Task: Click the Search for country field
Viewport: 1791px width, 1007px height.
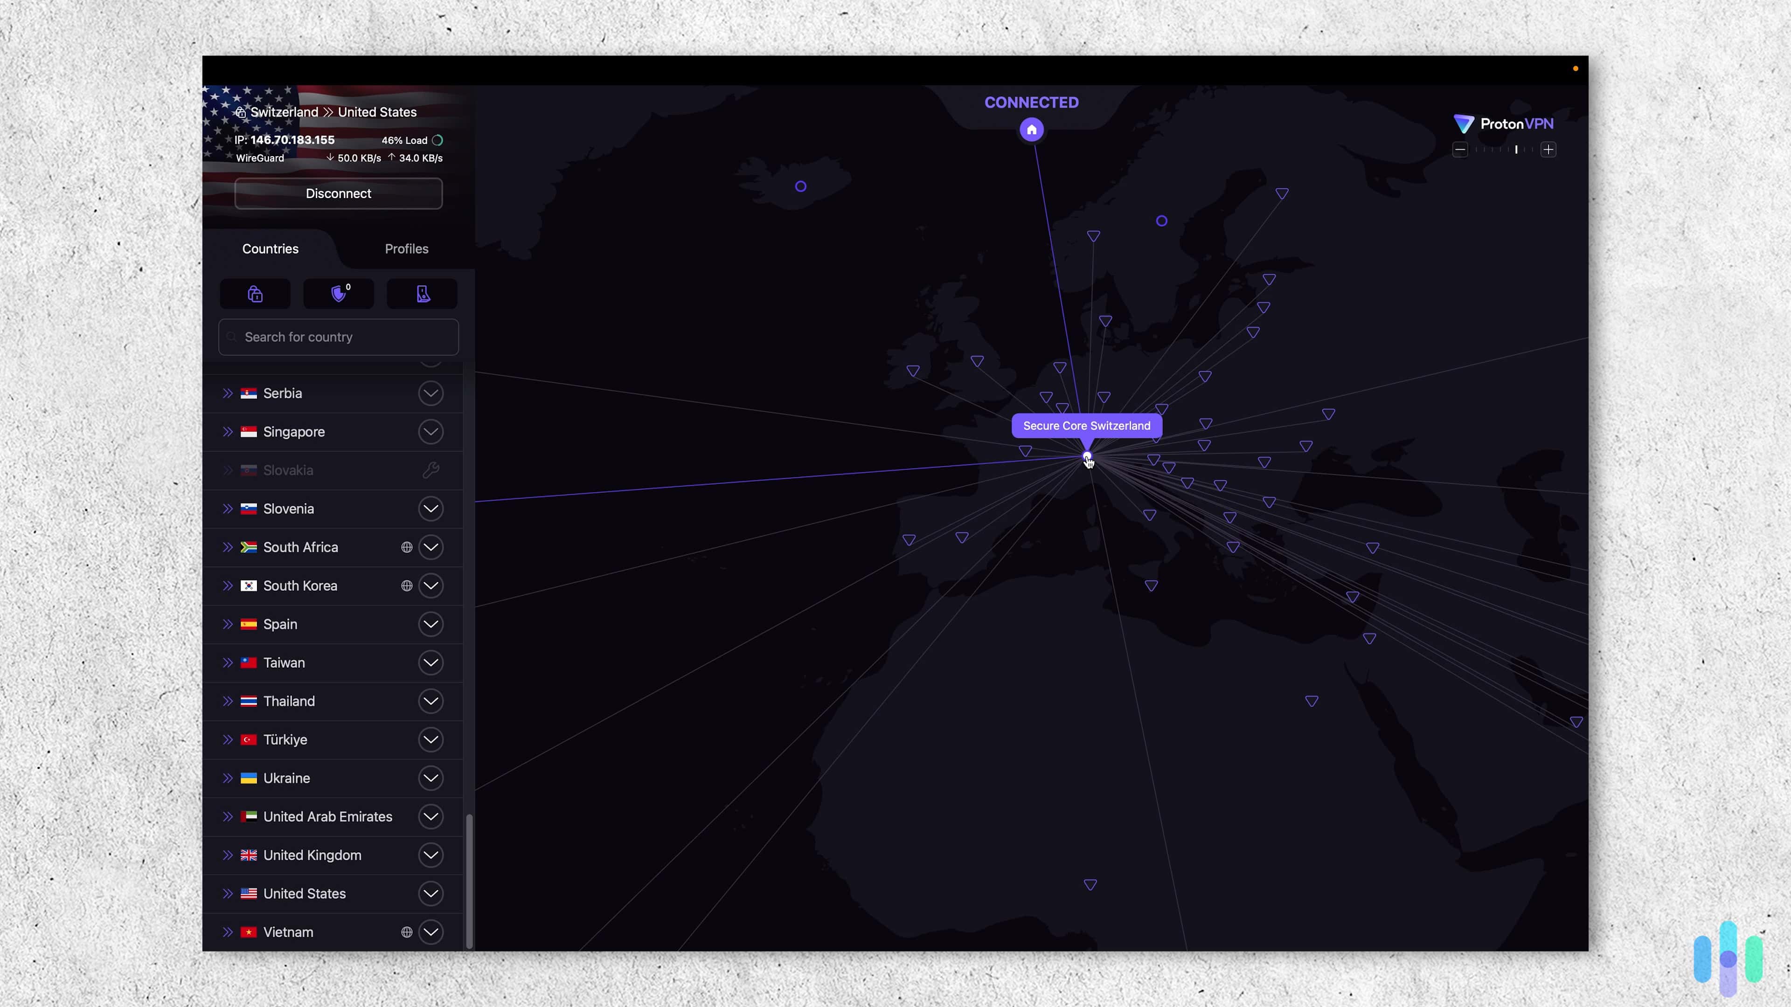Action: coord(338,337)
